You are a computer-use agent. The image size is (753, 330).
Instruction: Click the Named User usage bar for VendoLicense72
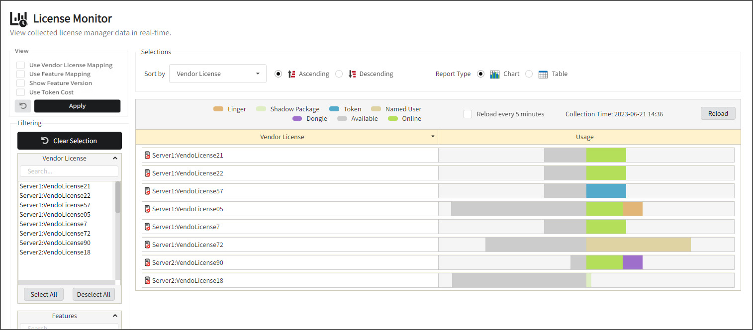[639, 245]
